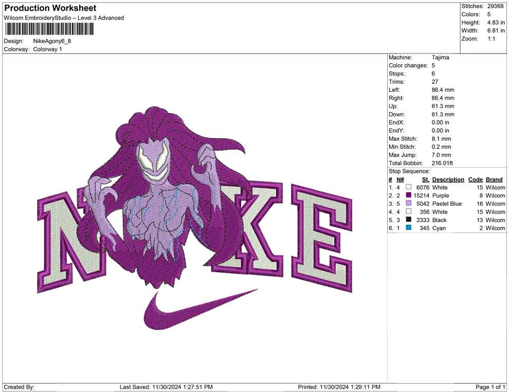Click 'Wilcom EmbroideryStudio – Level 3 Advanced' text
509x392 pixels.
(64, 18)
